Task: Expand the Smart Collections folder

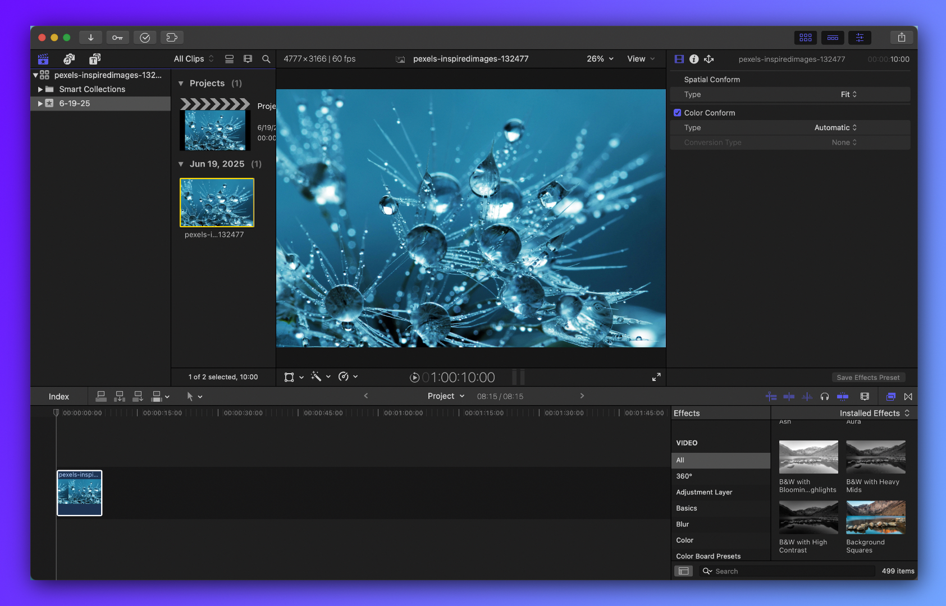Action: [40, 89]
